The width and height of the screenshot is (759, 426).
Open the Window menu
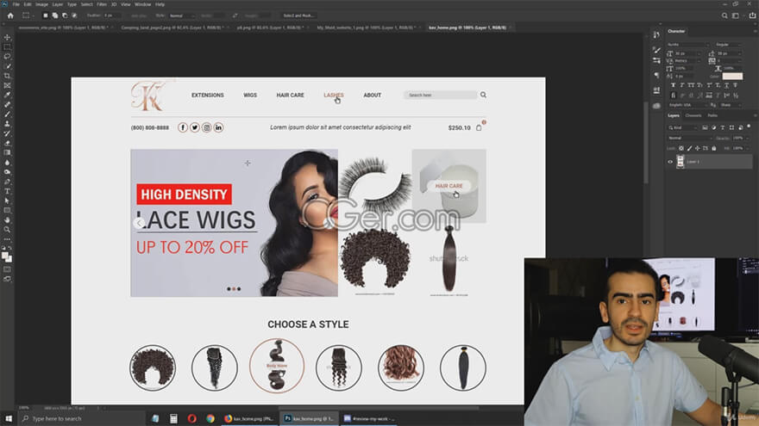pos(143,4)
